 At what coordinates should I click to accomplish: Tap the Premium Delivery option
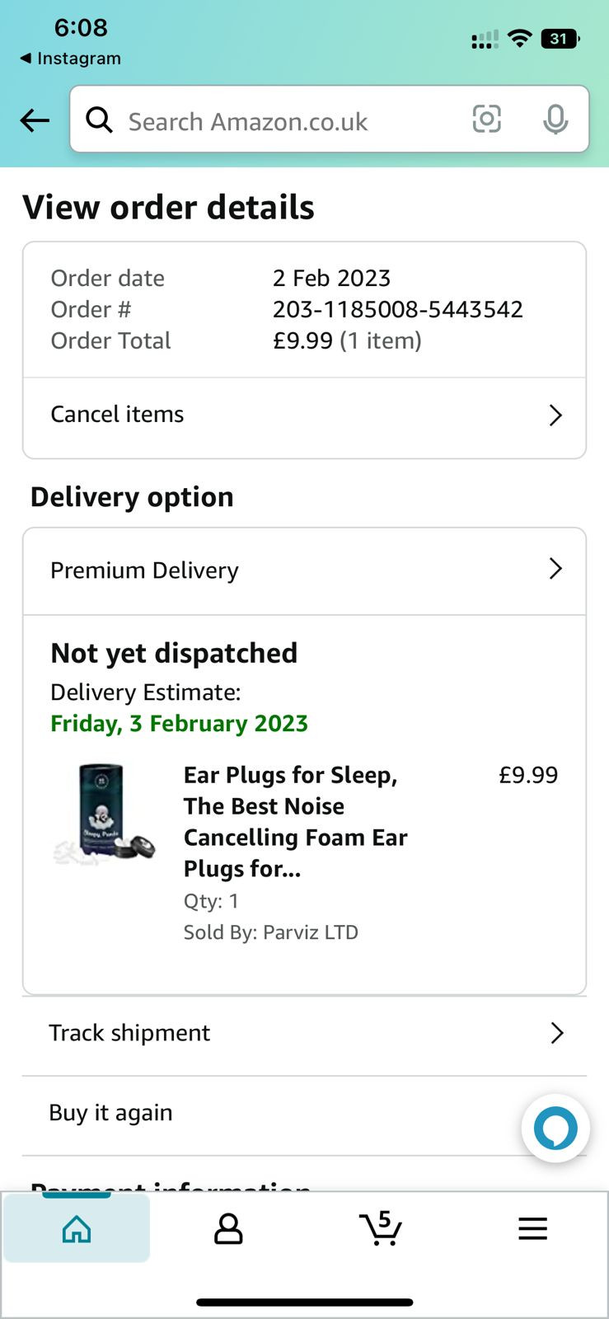pyautogui.click(x=145, y=570)
